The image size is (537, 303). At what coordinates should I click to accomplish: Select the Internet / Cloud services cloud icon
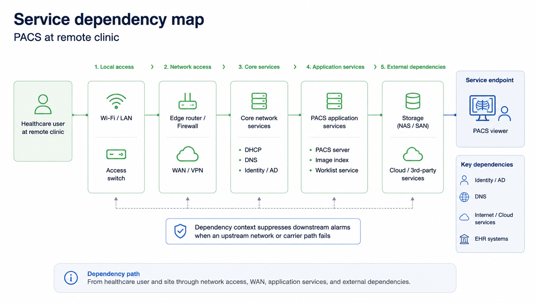click(x=464, y=217)
